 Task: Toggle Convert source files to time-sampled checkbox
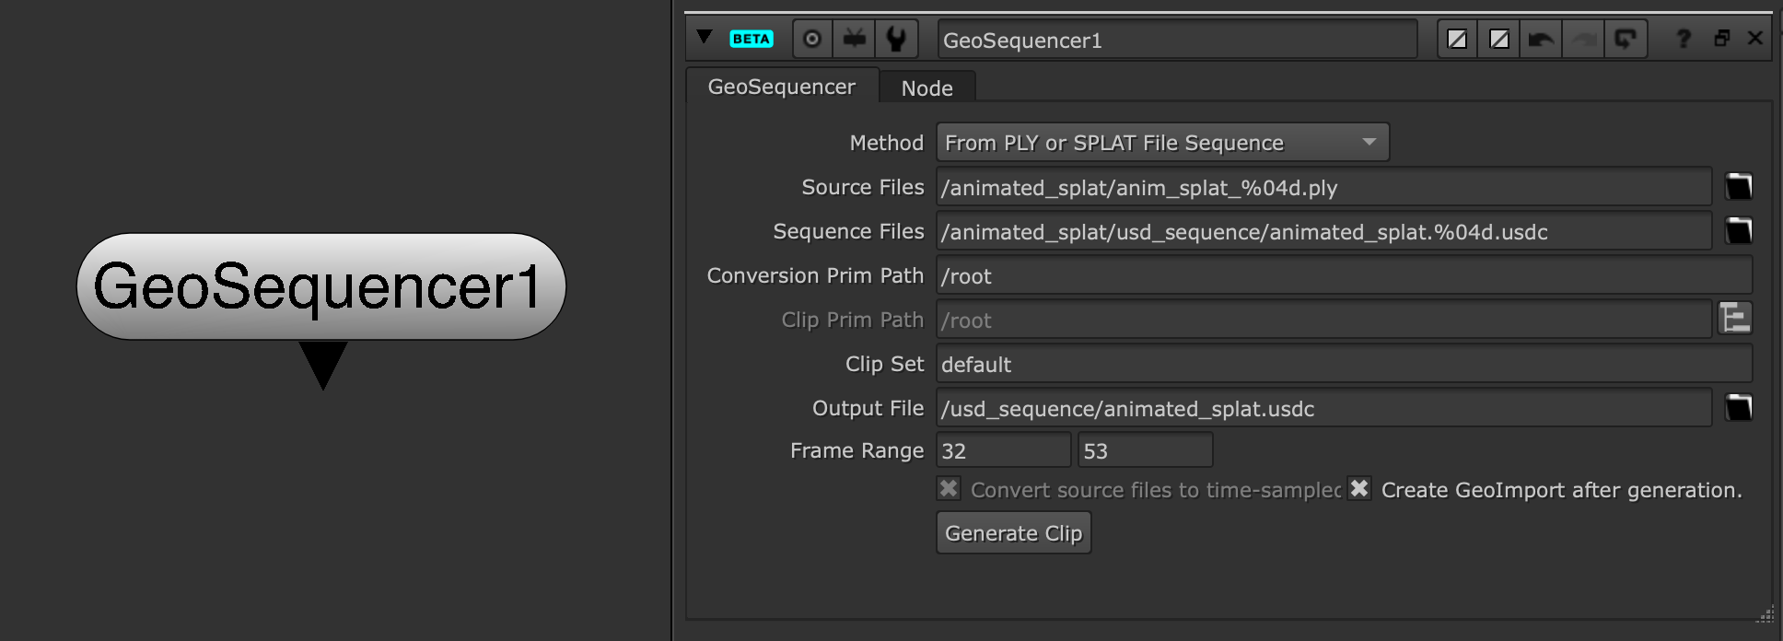[x=949, y=489]
